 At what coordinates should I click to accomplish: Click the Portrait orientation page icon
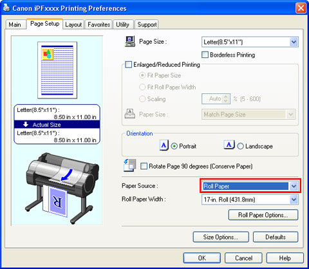164,145
